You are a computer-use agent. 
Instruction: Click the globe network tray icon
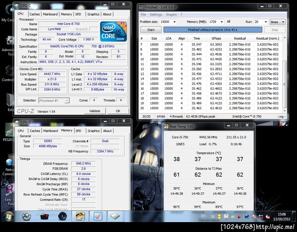[x=247, y=217]
